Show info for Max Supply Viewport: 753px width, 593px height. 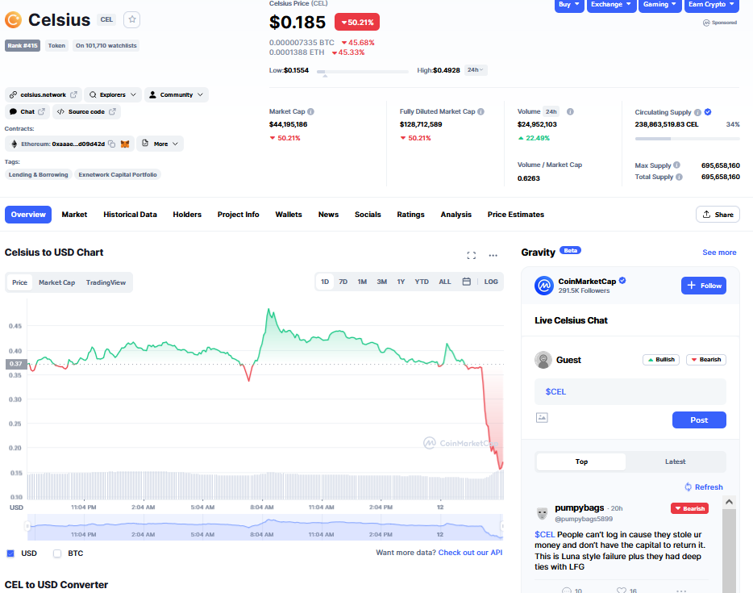(676, 165)
